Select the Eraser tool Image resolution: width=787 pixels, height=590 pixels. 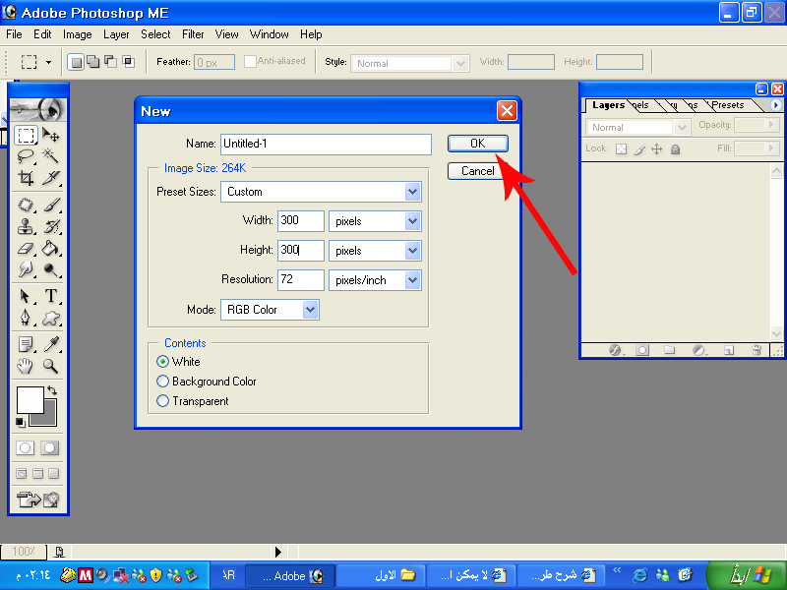(26, 249)
